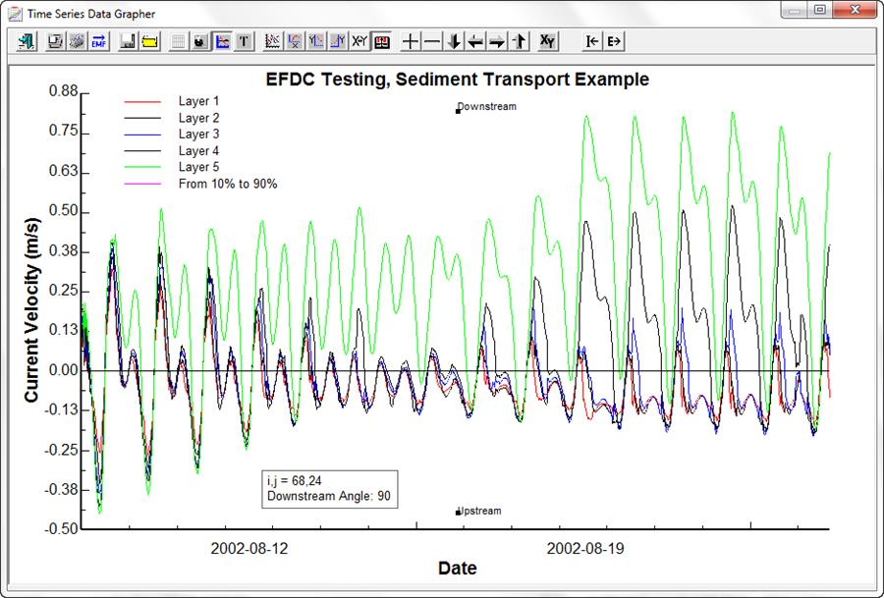Pan the graph with up arrow
The height and width of the screenshot is (598, 884).
pos(519,41)
